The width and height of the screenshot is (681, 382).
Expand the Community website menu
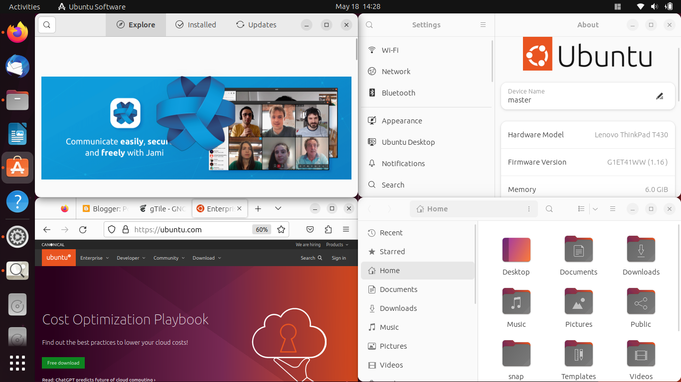(x=169, y=258)
